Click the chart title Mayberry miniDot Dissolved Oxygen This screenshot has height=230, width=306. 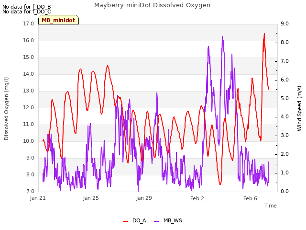[x=152, y=5]
